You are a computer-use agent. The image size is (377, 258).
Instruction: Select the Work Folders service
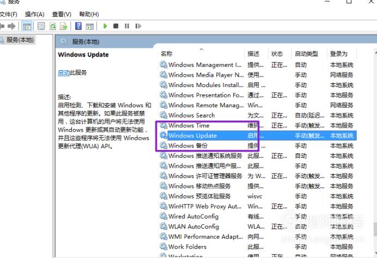click(258, 247)
